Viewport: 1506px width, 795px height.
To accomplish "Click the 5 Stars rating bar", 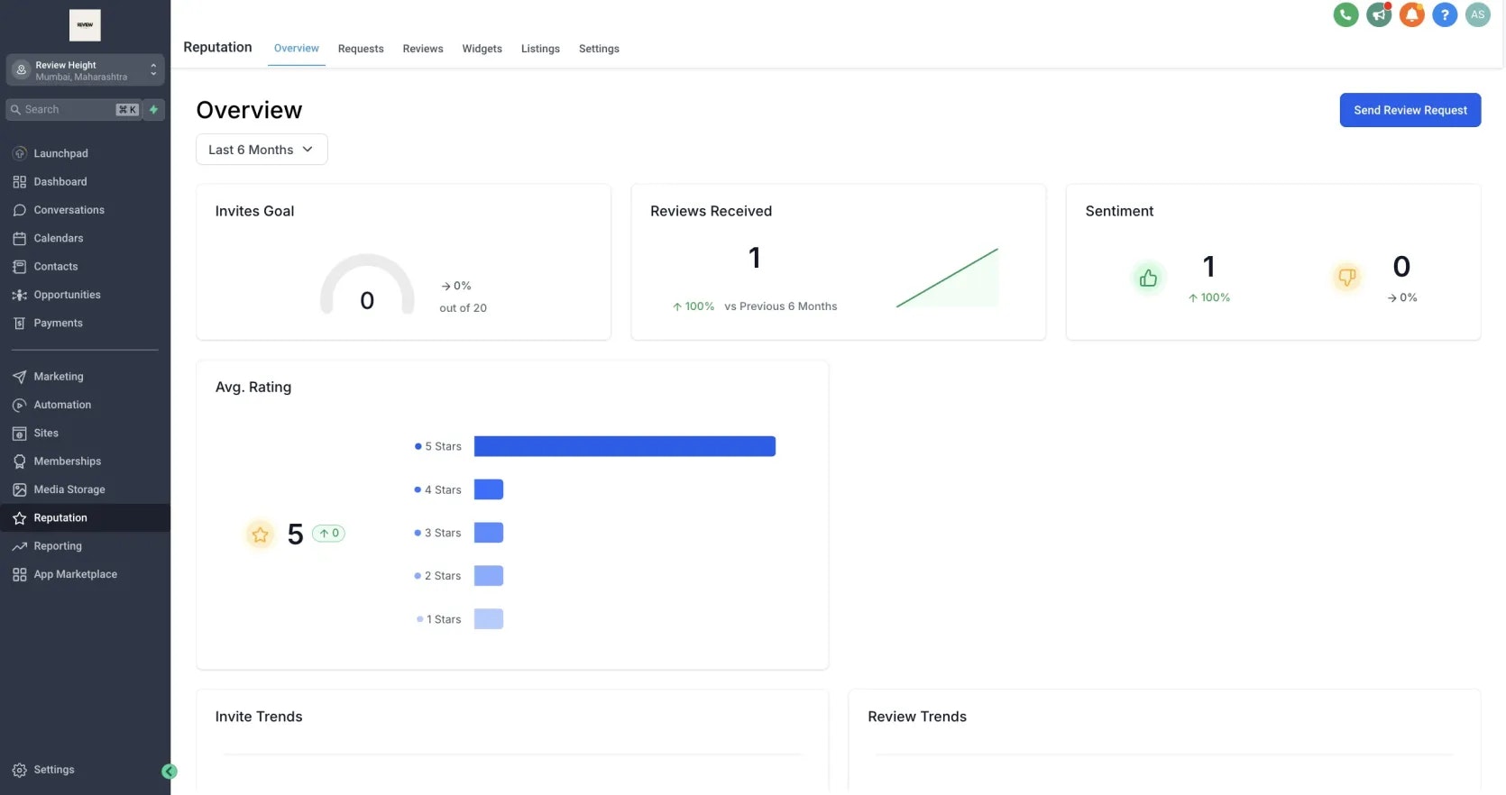I will [625, 446].
